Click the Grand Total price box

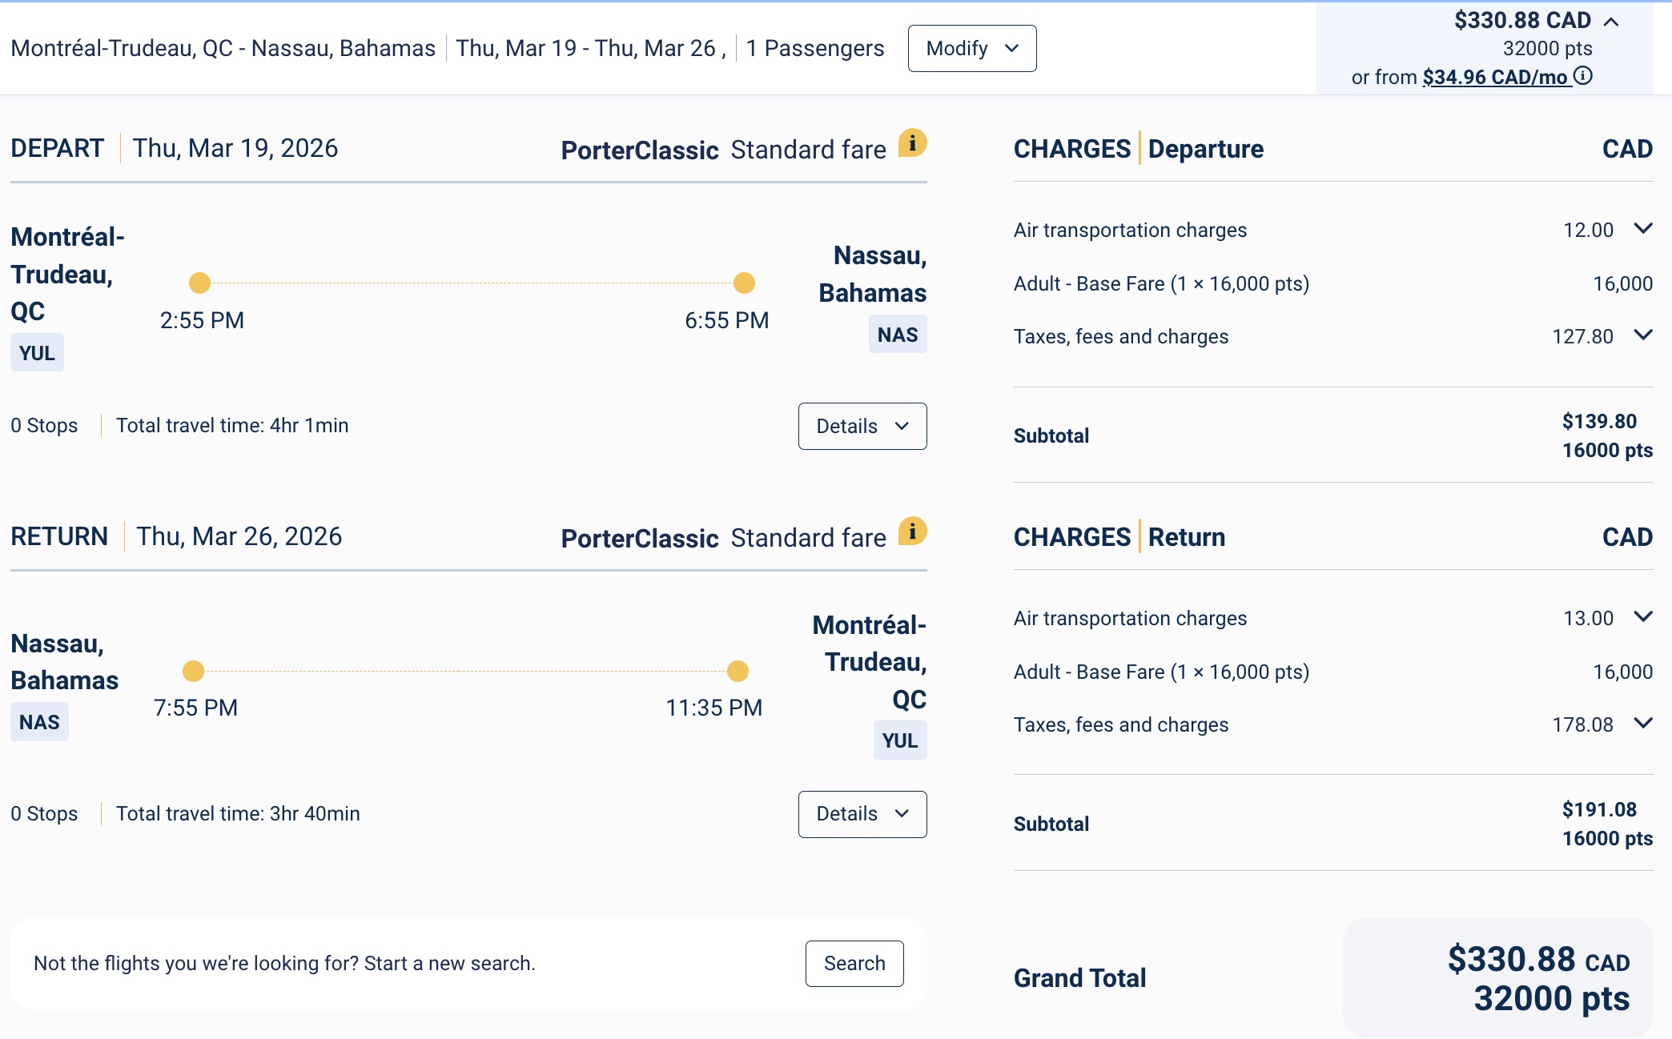point(1497,977)
